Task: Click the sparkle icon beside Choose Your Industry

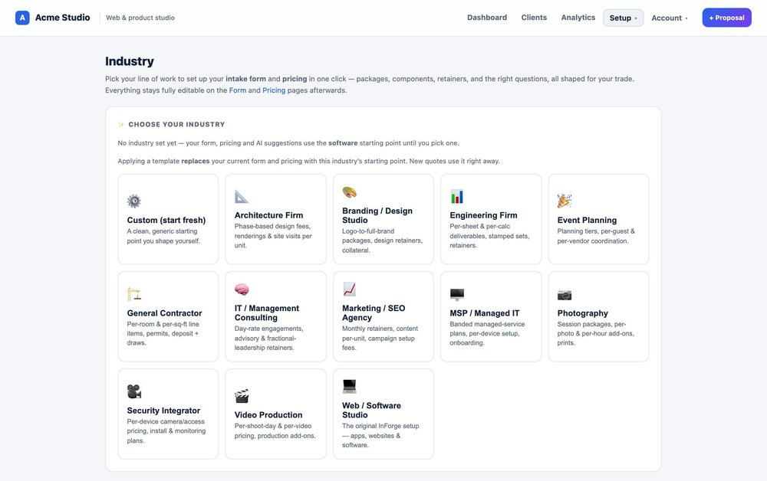Action: coord(121,125)
